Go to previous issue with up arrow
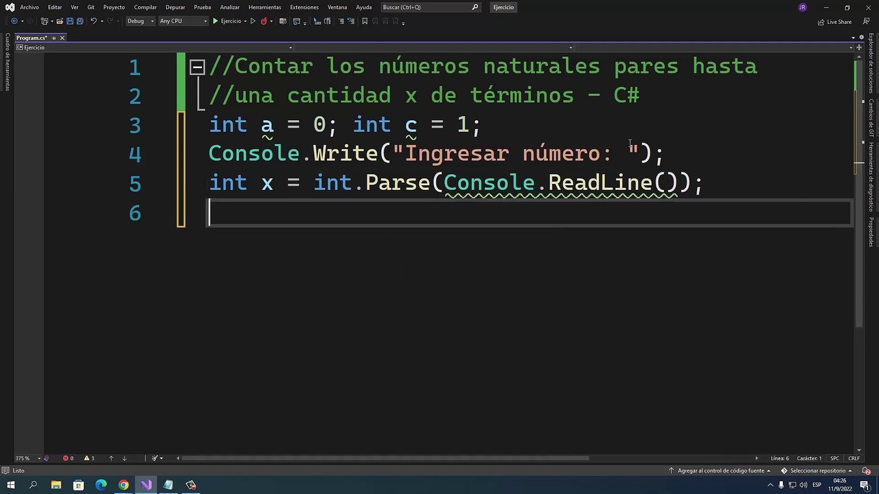This screenshot has width=879, height=494. (x=111, y=458)
